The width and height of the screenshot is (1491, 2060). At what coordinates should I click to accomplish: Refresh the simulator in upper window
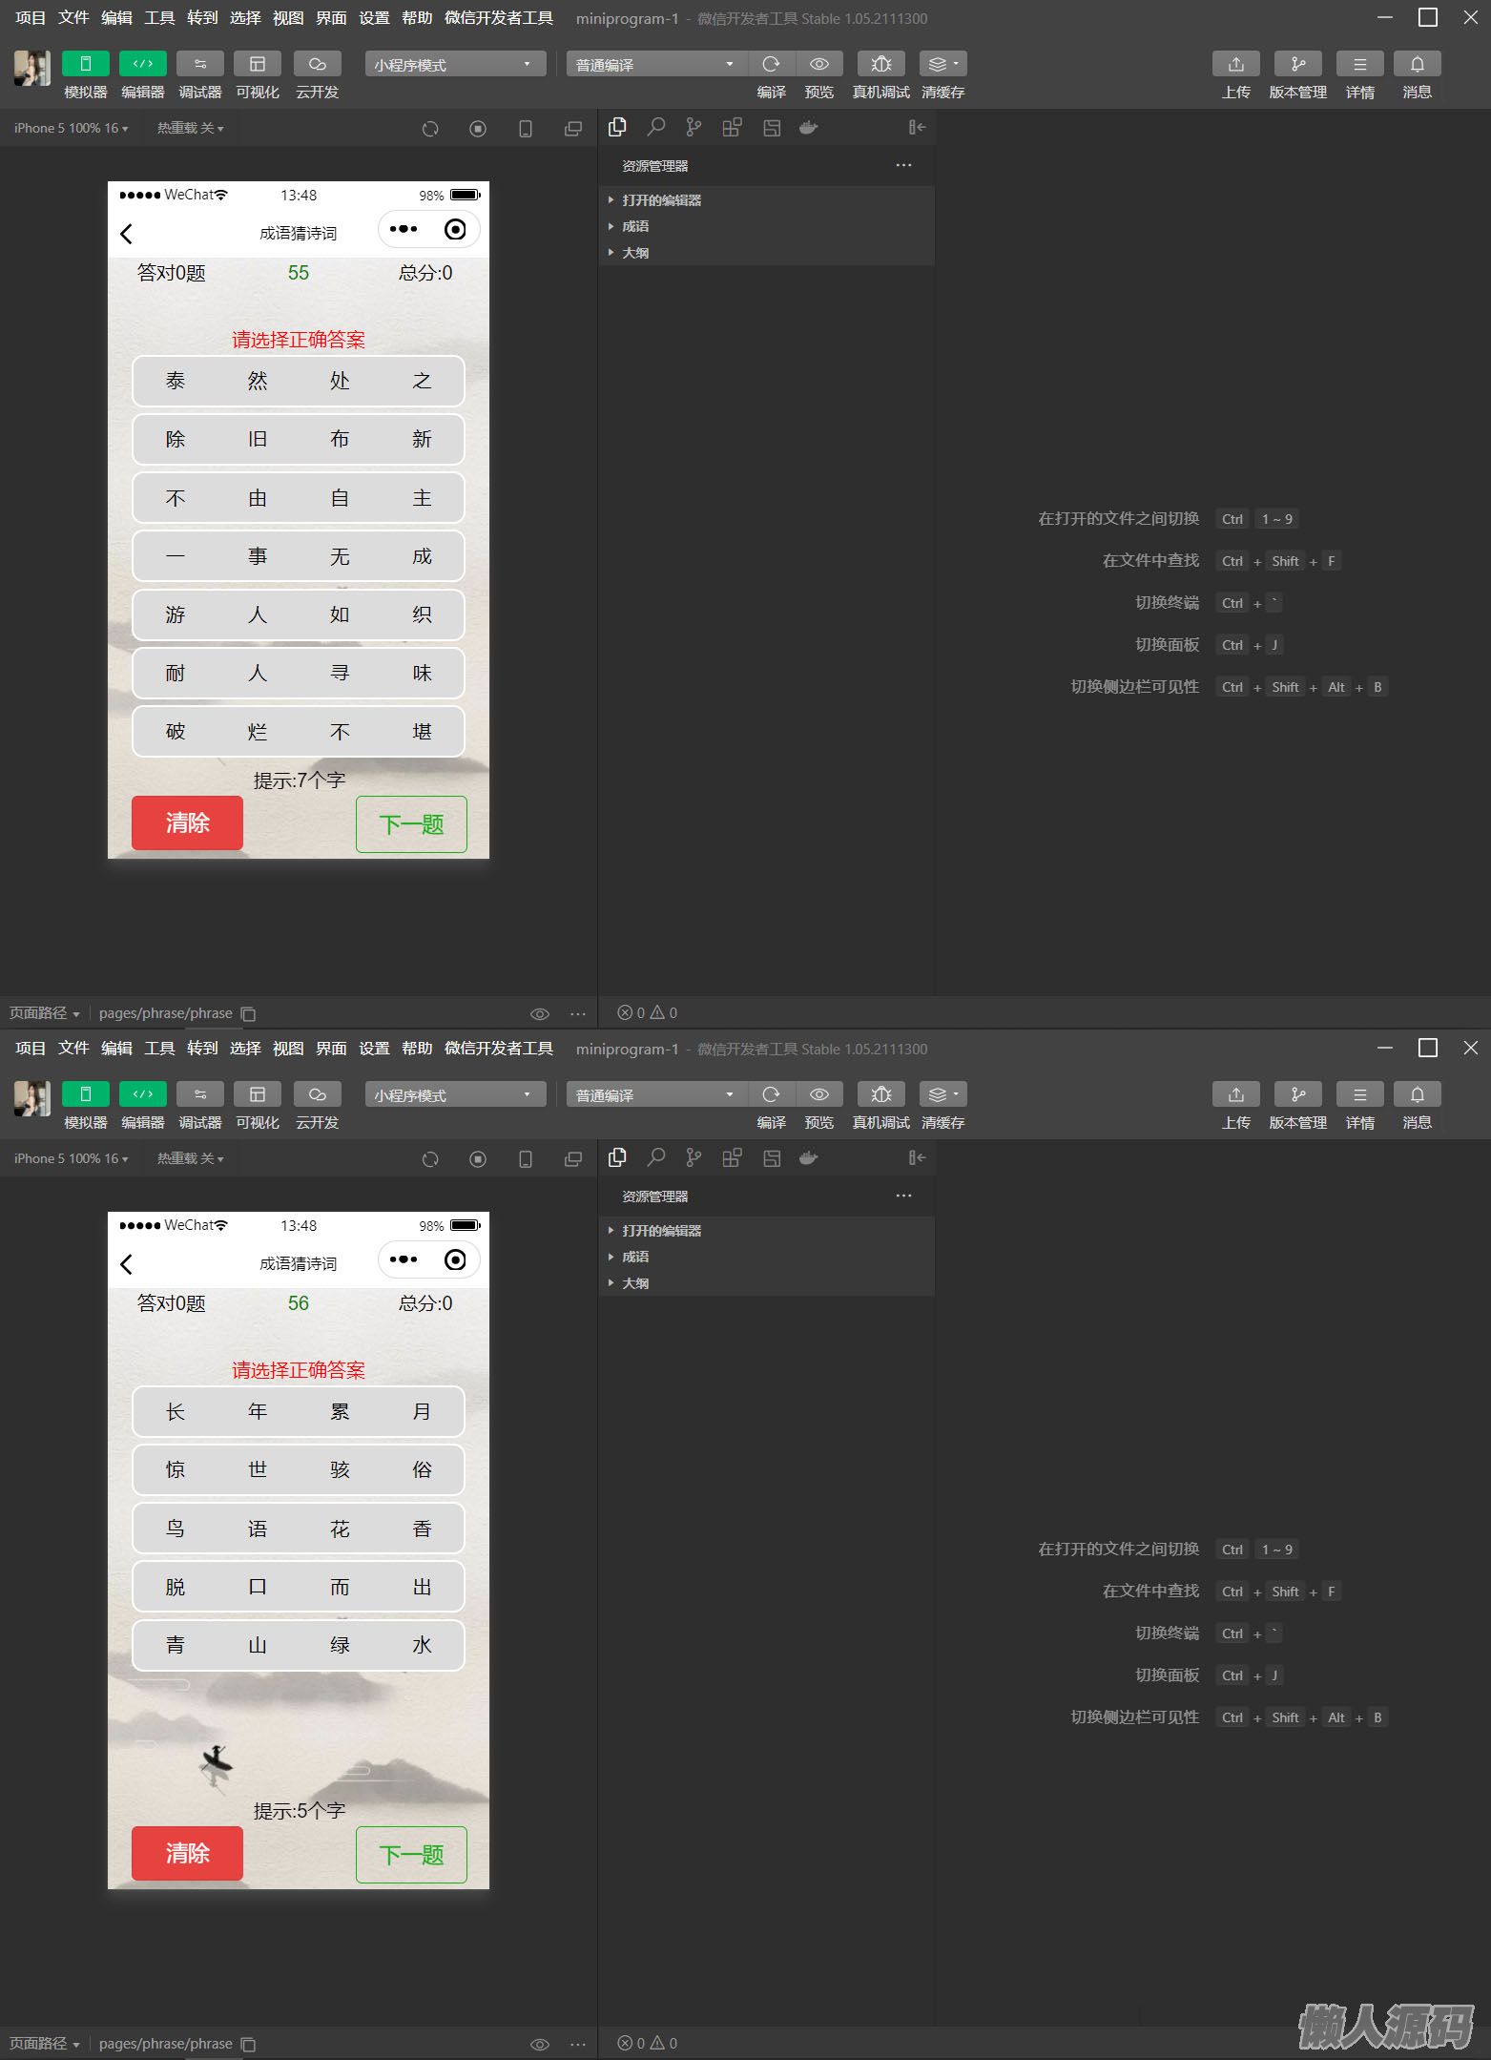[430, 128]
